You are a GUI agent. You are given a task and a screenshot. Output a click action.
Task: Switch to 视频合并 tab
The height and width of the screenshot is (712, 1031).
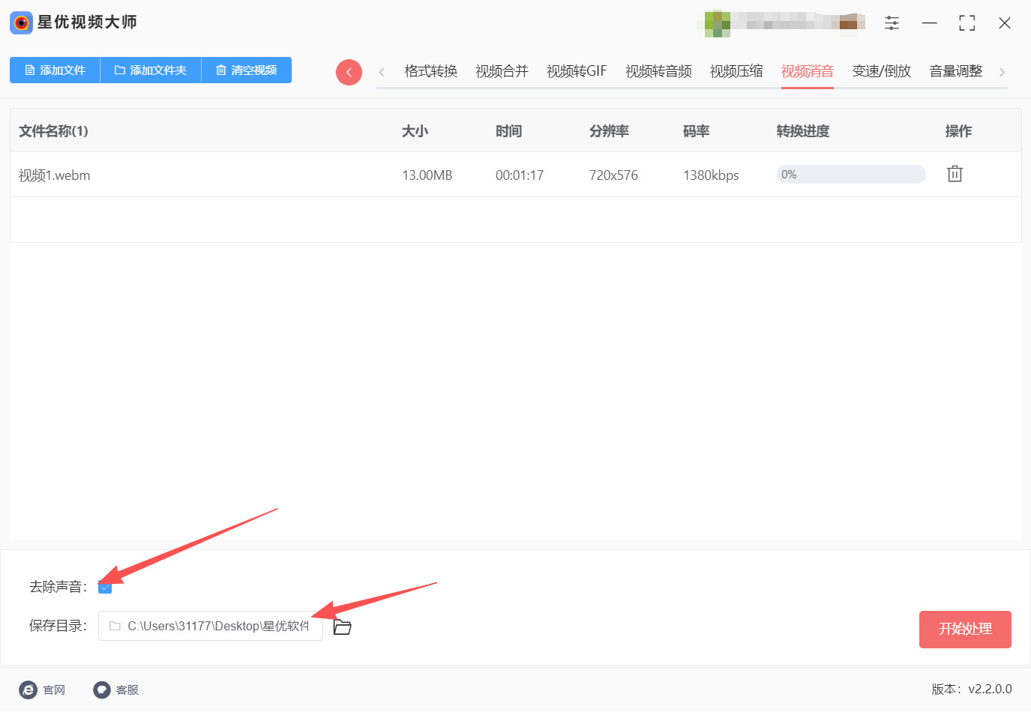click(502, 71)
